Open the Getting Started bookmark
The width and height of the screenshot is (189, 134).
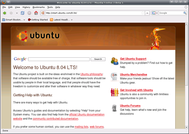(x=38, y=20)
